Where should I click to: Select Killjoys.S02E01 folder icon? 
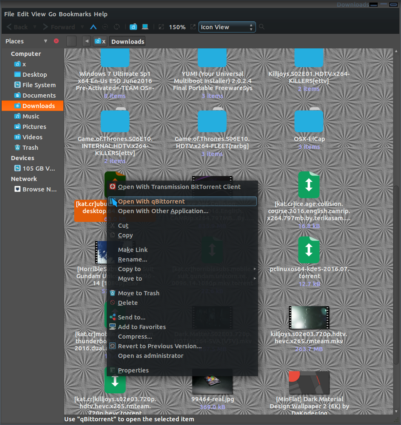point(309,58)
